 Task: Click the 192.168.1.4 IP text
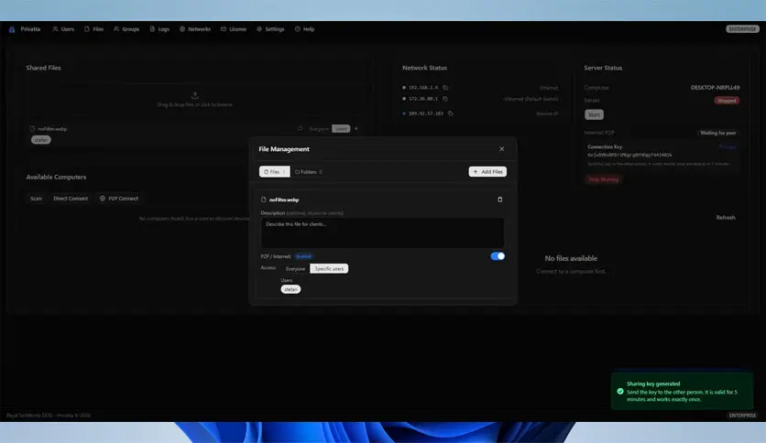[423, 88]
